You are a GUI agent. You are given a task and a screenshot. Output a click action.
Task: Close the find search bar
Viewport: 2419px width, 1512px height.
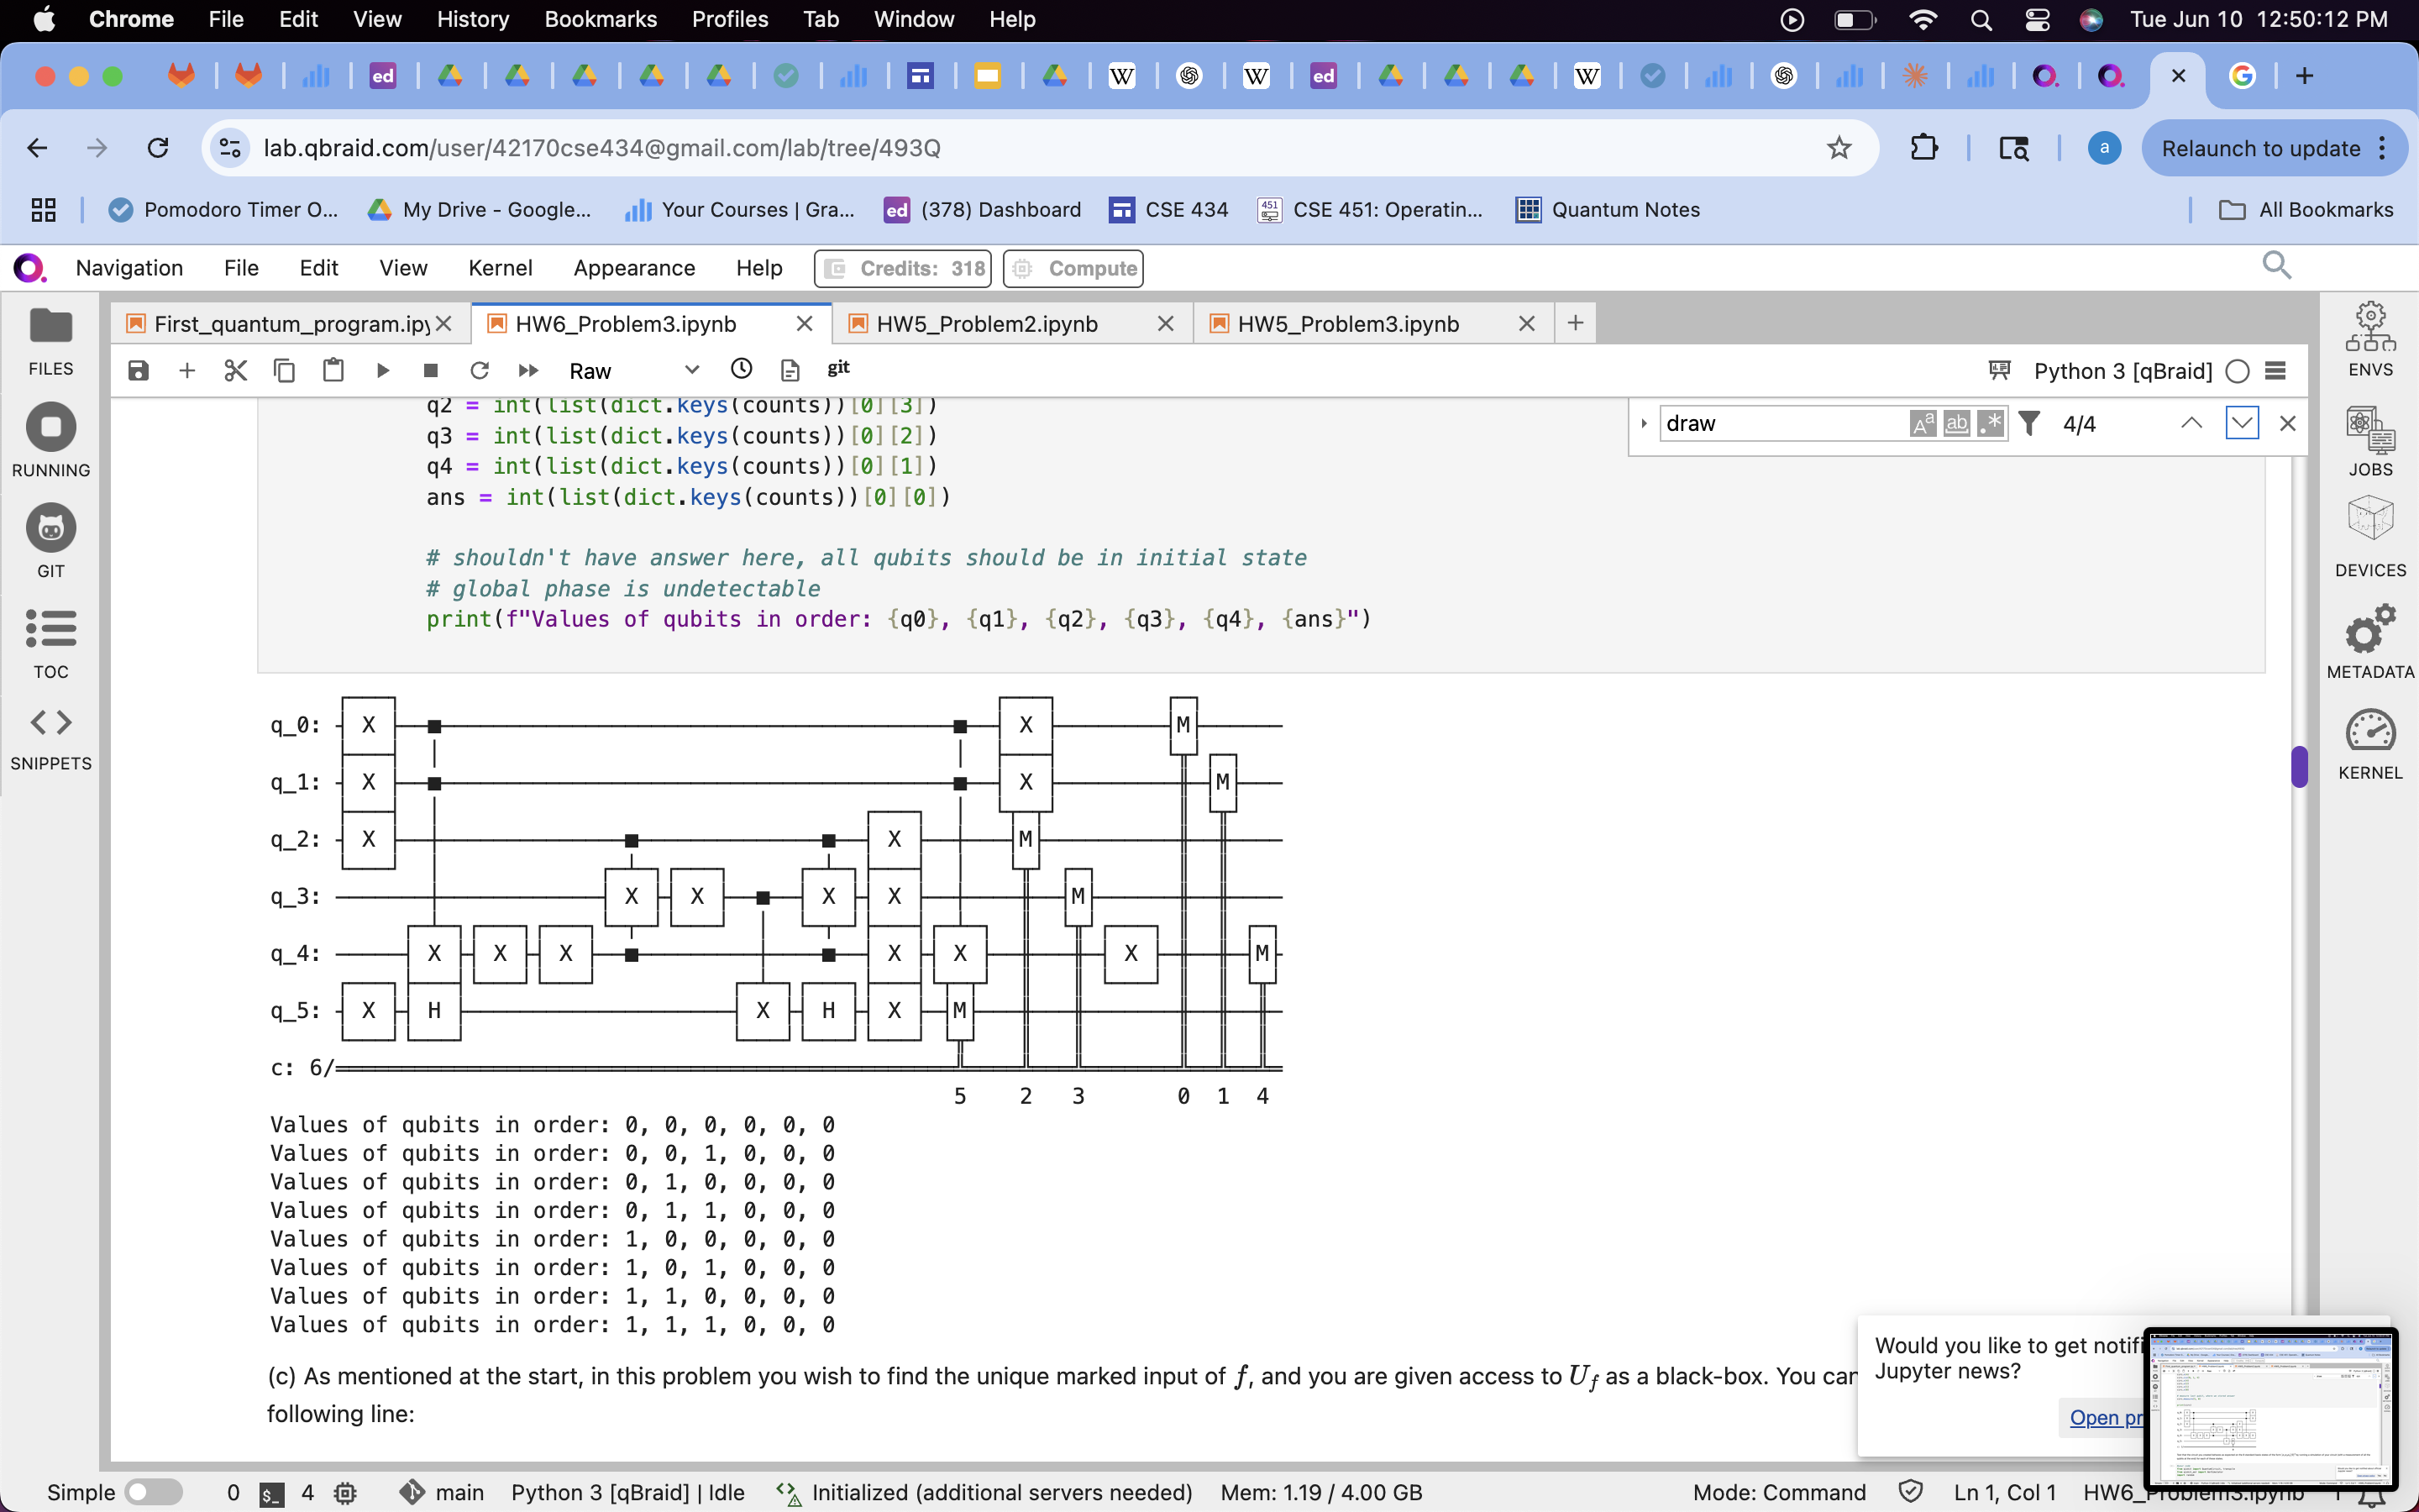pos(2287,423)
